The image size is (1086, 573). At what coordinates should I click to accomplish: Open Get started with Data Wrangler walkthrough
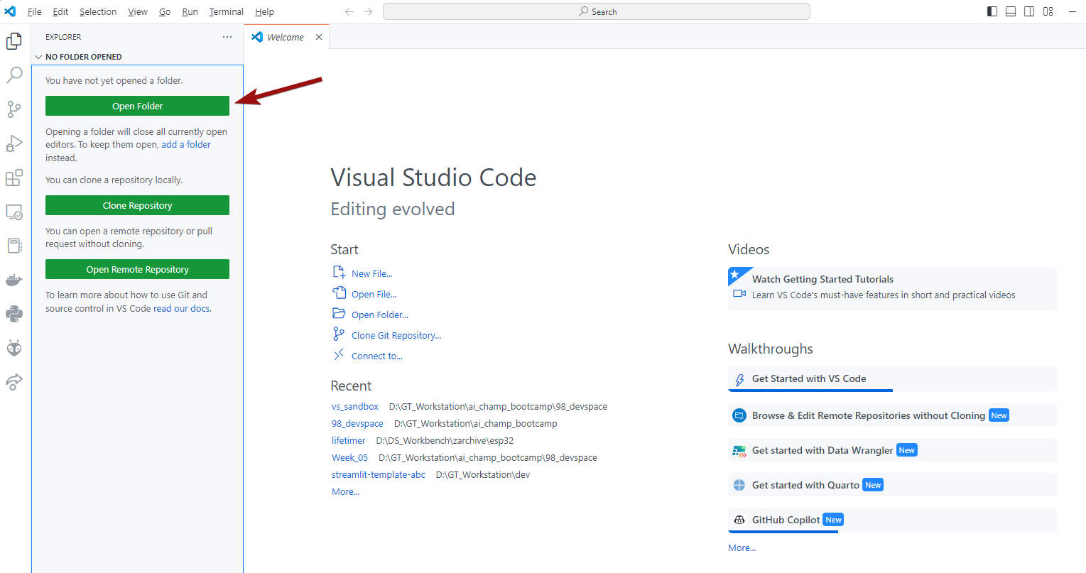click(893, 450)
